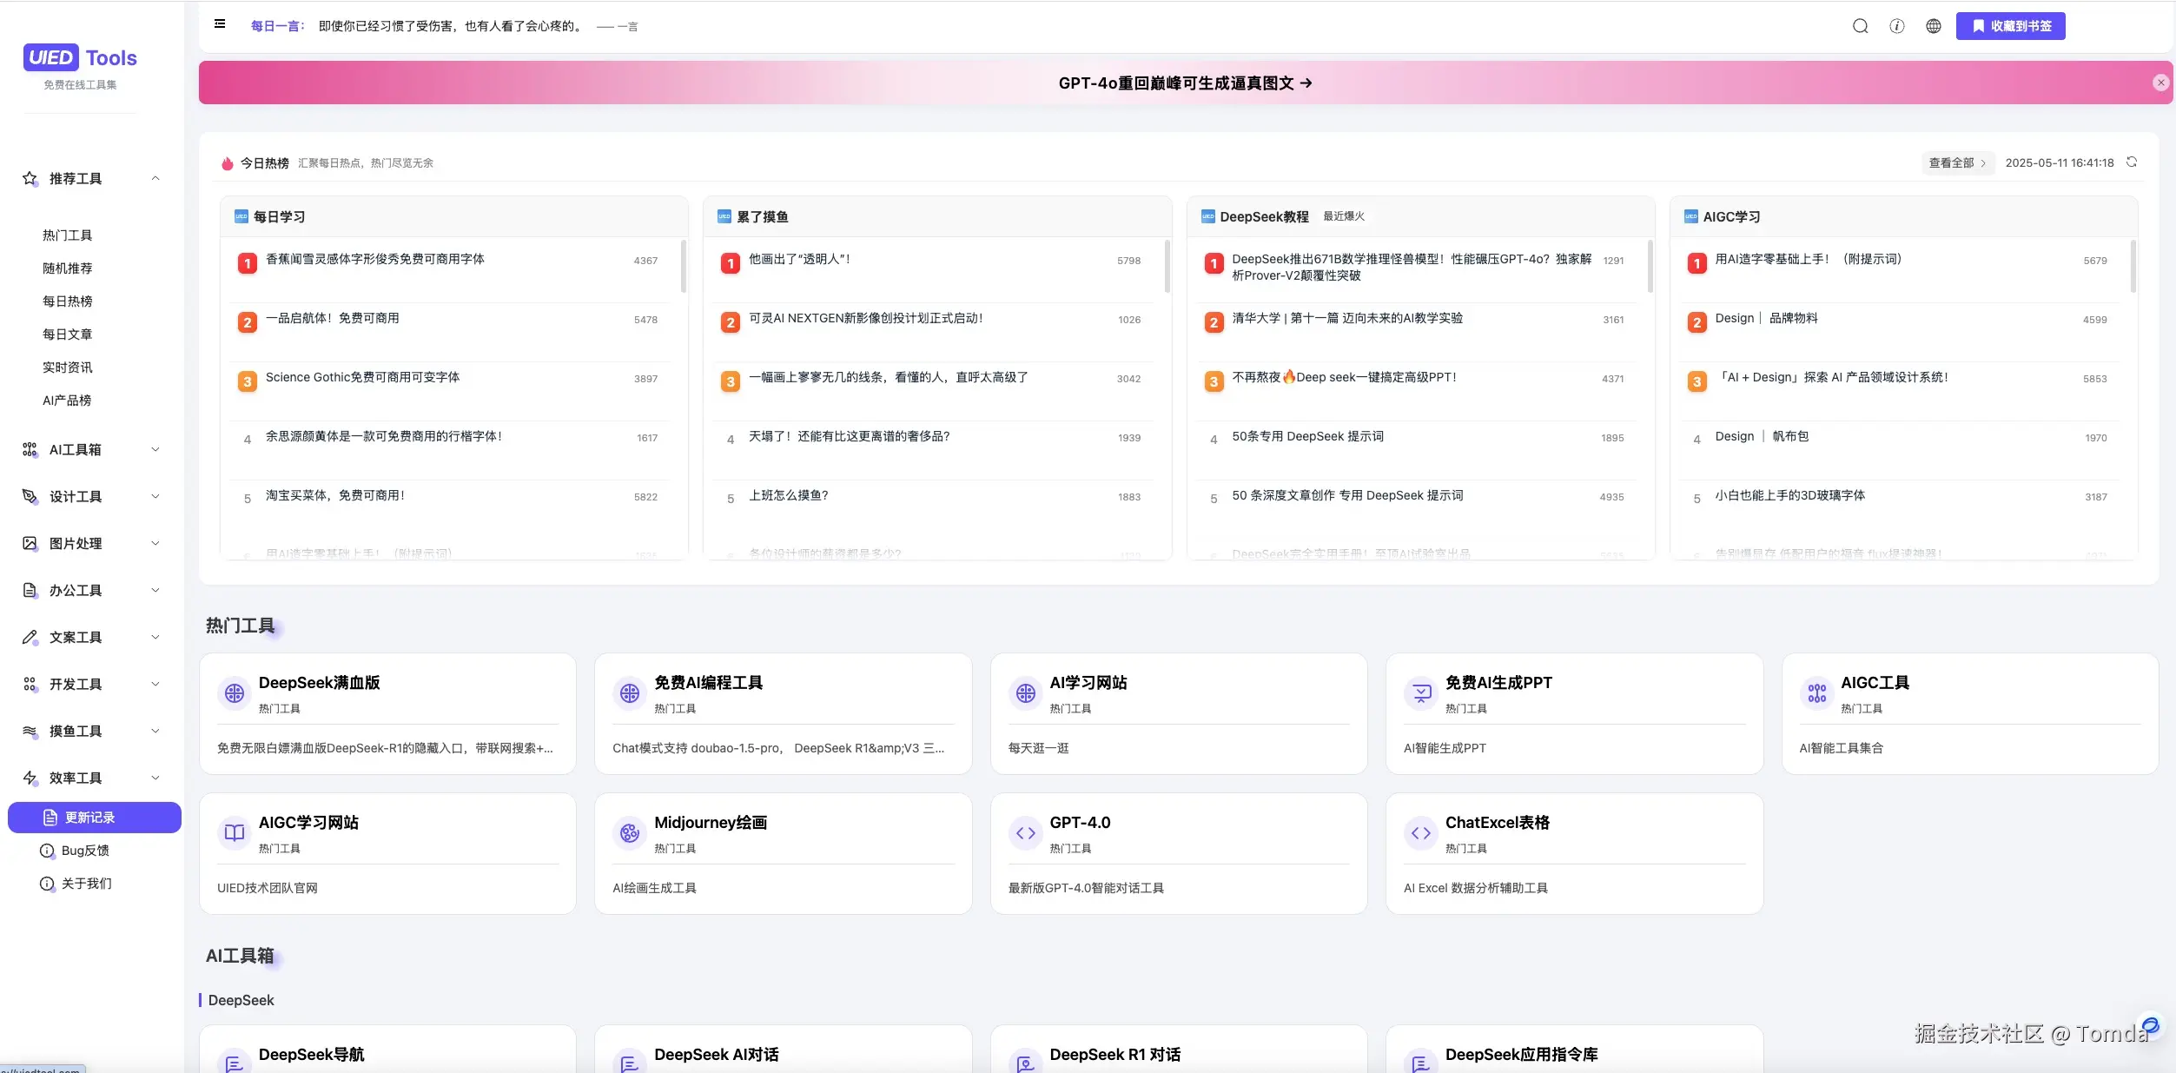The height and width of the screenshot is (1073, 2176).
Task: Collapse the 推荐工具 sidebar section
Action: 155,178
